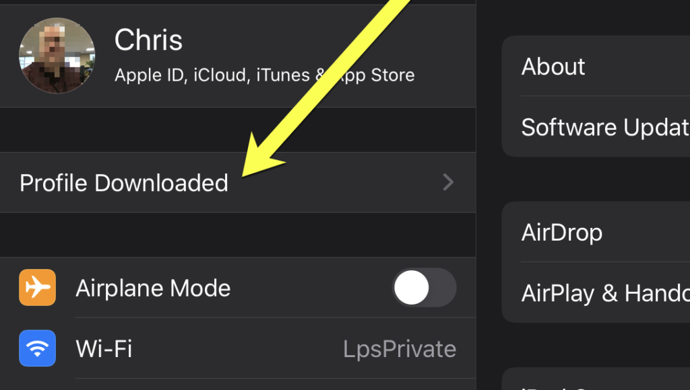The image size is (690, 390).
Task: Click the white knob of Airplane Mode switch
Action: (412, 288)
